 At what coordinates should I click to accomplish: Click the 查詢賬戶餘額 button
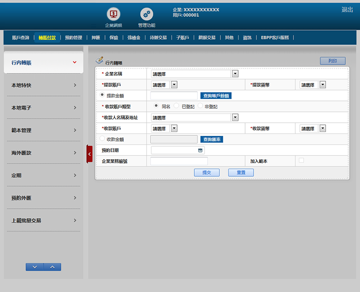pyautogui.click(x=216, y=96)
